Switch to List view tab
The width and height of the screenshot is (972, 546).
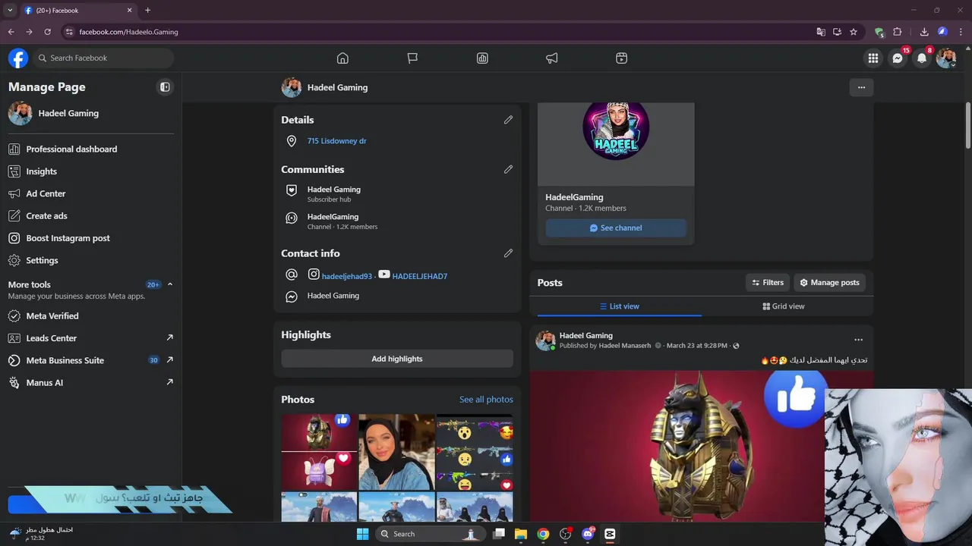pyautogui.click(x=619, y=306)
